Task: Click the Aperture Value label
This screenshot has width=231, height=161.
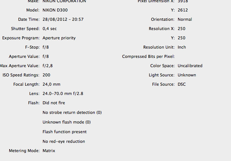Action: pyautogui.click(x=24, y=56)
